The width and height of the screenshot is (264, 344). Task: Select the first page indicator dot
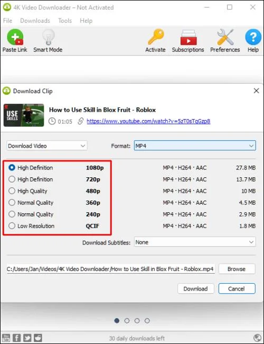(x=117, y=321)
